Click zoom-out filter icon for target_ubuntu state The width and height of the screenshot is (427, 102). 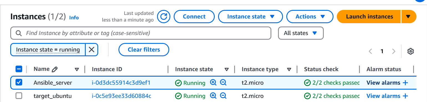coord(223,96)
